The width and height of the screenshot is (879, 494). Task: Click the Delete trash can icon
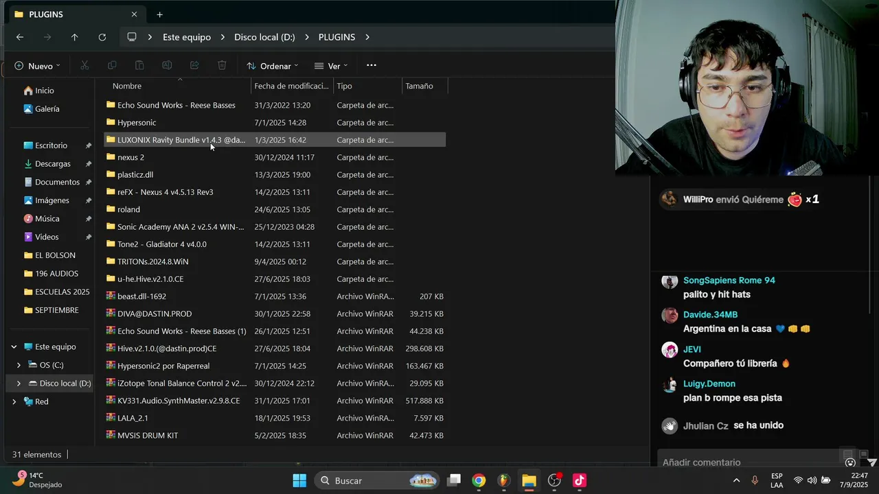222,65
